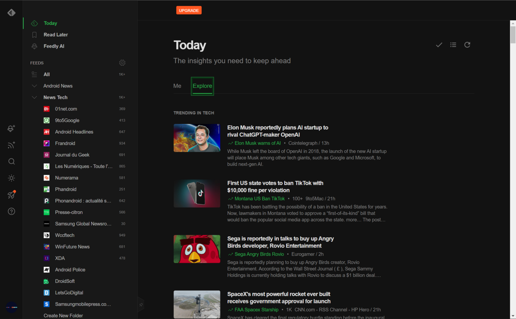Click the LetsGoDigital feed favicon

46,293
